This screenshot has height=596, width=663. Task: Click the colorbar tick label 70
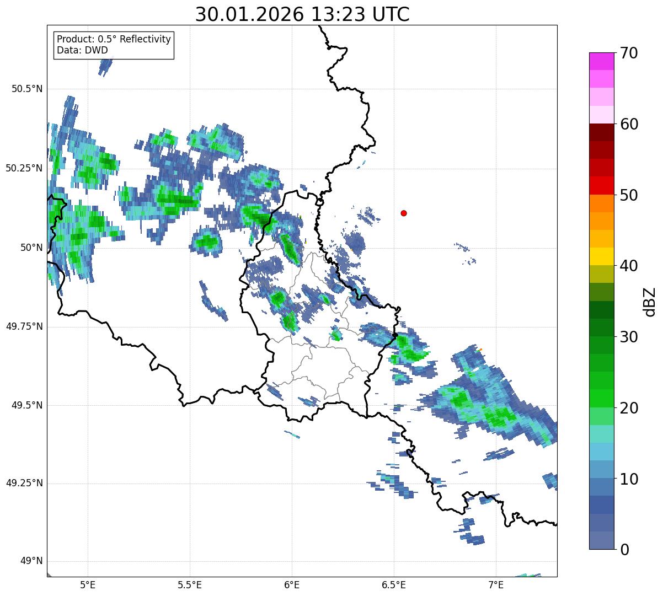pyautogui.click(x=629, y=53)
